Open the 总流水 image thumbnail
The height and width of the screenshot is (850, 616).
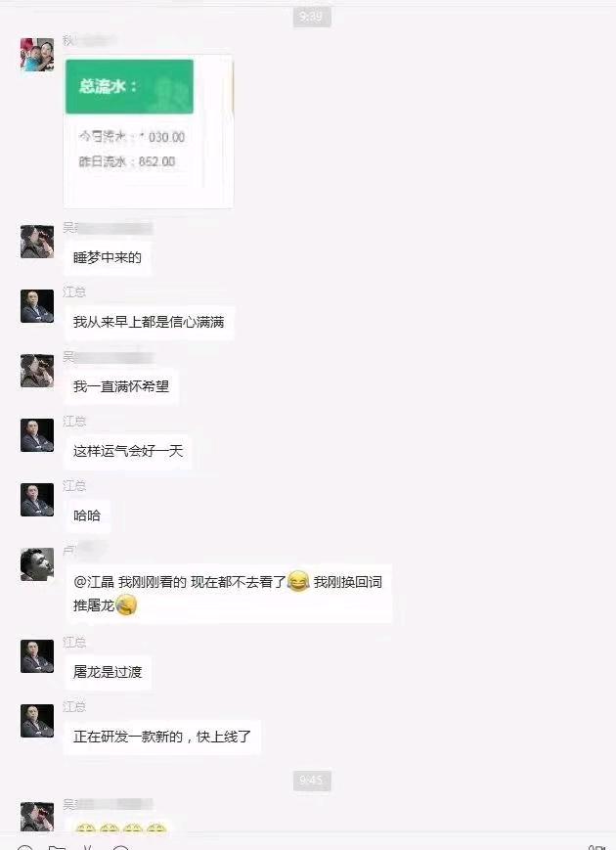149,131
